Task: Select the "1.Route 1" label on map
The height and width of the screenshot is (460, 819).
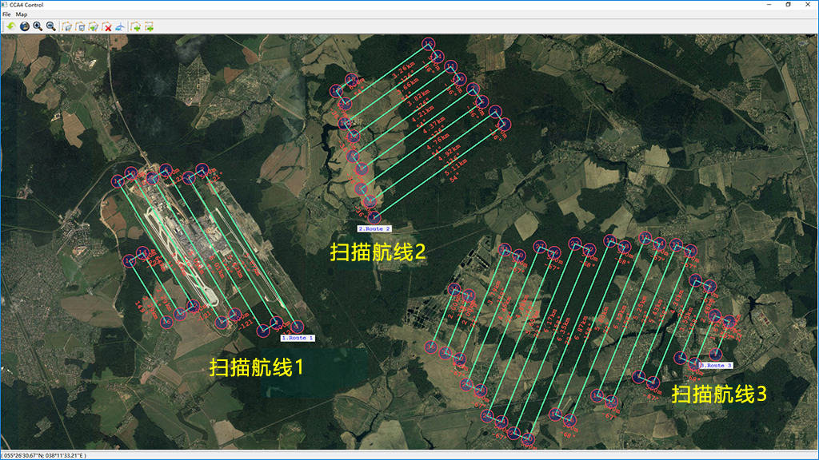Action: coord(298,338)
